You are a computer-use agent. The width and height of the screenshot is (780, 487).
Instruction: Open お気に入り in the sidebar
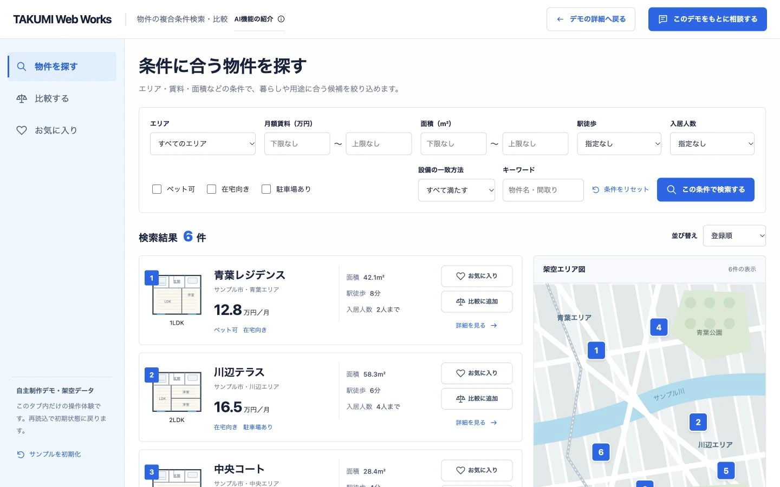tap(62, 130)
